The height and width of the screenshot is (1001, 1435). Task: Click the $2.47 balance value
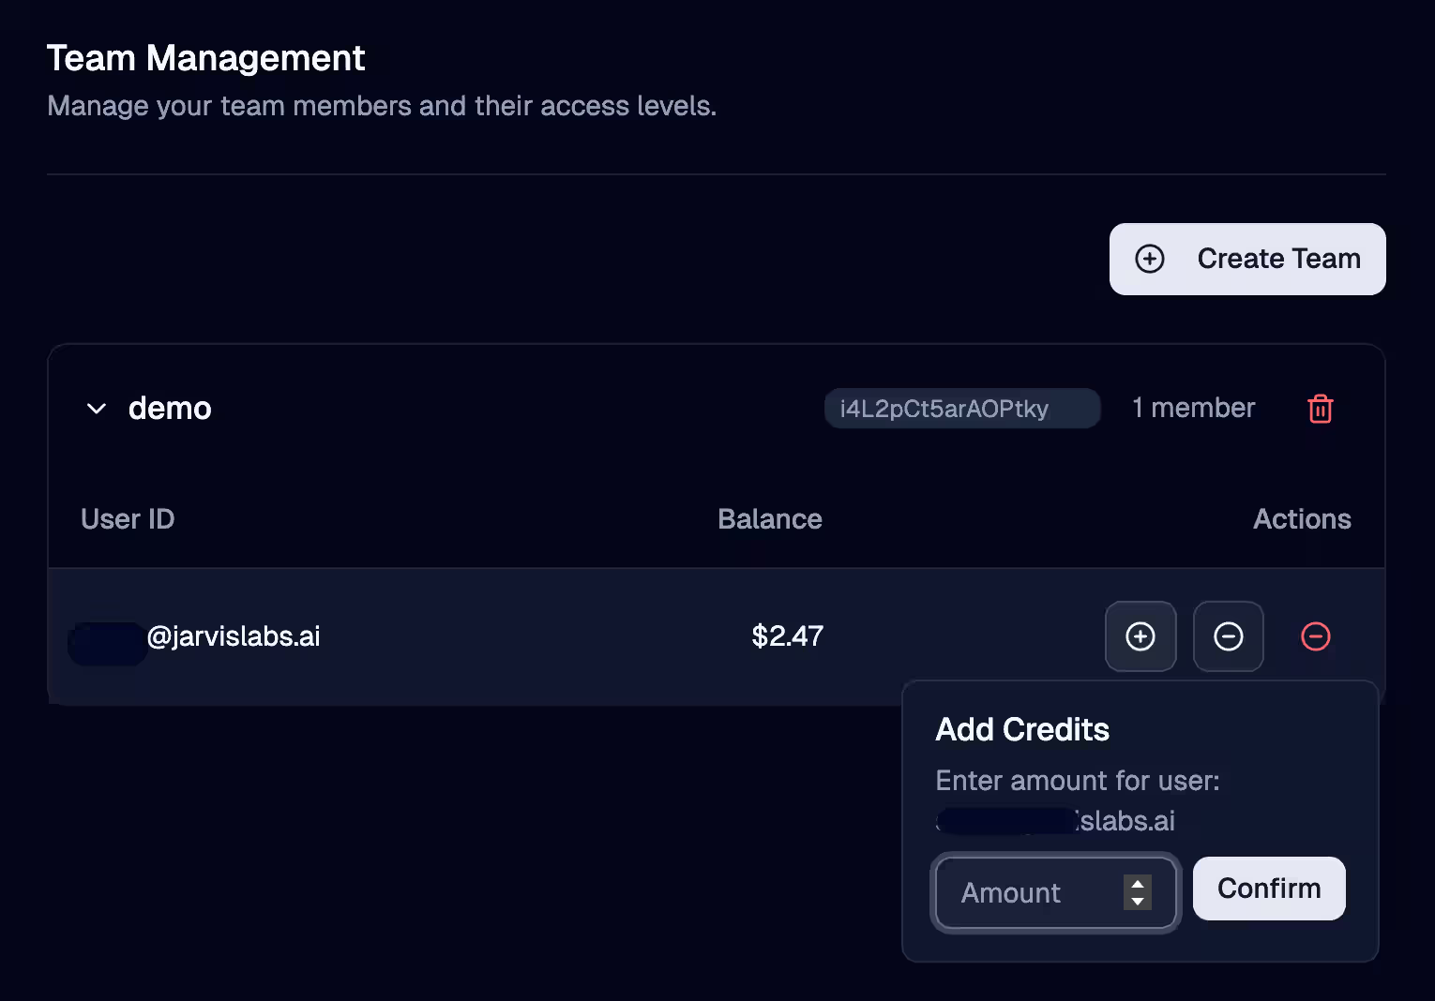(788, 636)
